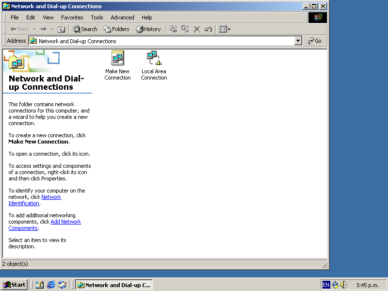Open the Edit menu

[31, 17]
